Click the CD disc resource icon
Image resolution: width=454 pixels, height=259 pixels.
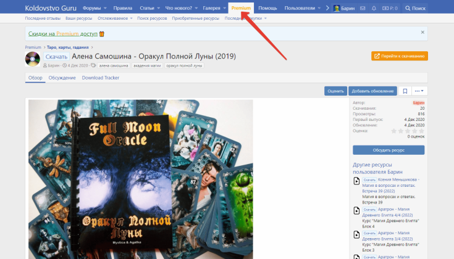click(x=32, y=59)
